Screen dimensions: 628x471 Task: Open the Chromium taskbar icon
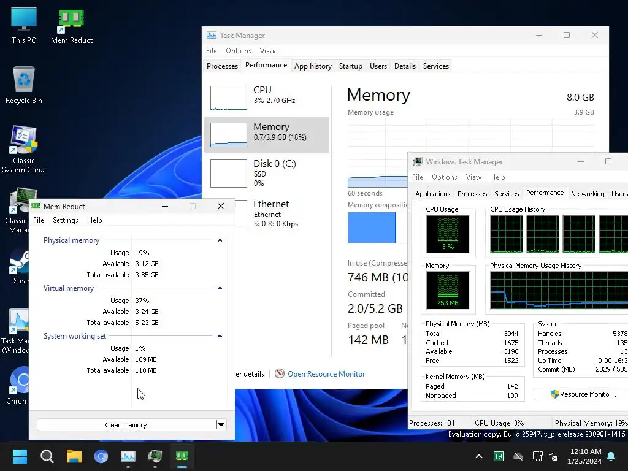pos(101,456)
